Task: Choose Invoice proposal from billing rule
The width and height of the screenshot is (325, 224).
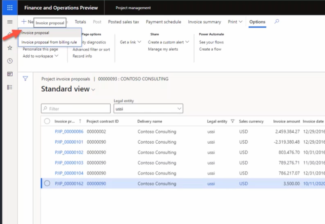Action: (x=50, y=42)
